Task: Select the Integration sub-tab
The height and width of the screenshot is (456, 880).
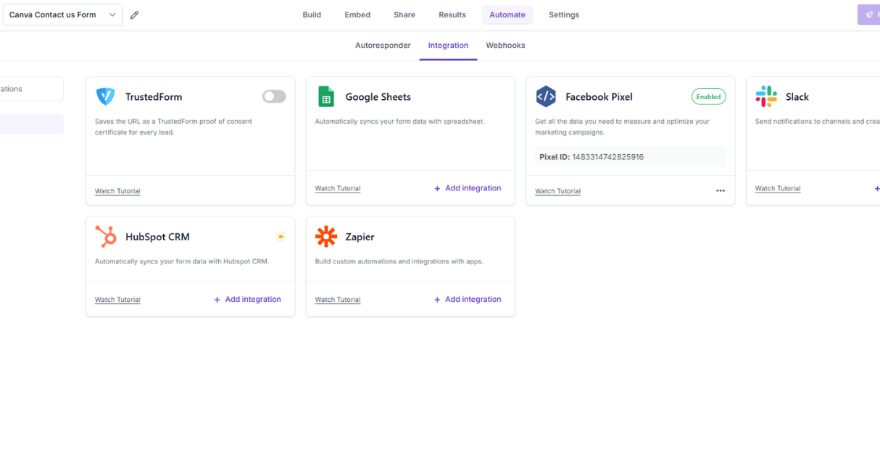Action: pos(448,45)
